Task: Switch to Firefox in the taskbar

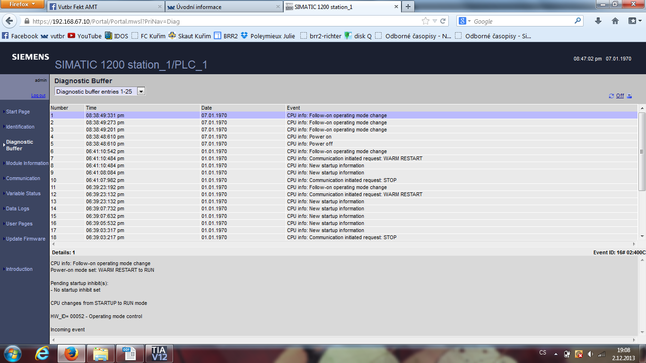Action: pyautogui.click(x=71, y=353)
